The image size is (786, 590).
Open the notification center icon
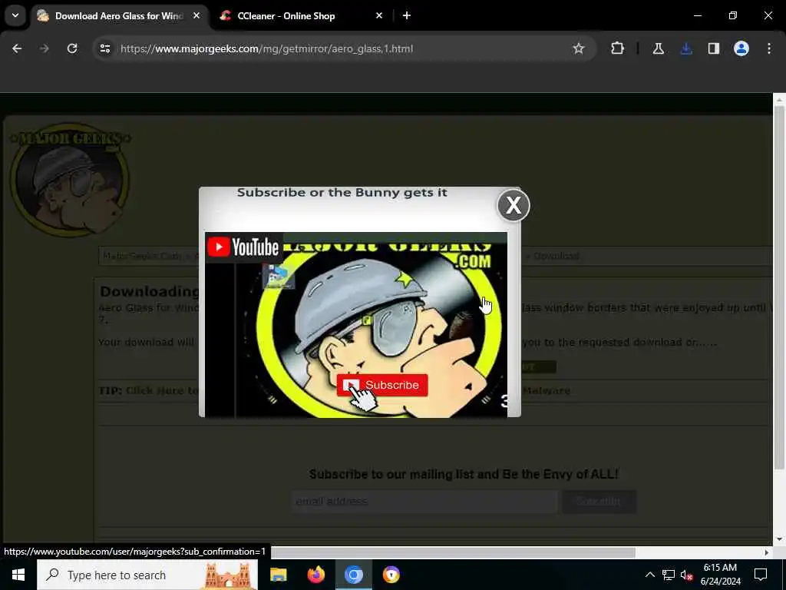tap(761, 575)
